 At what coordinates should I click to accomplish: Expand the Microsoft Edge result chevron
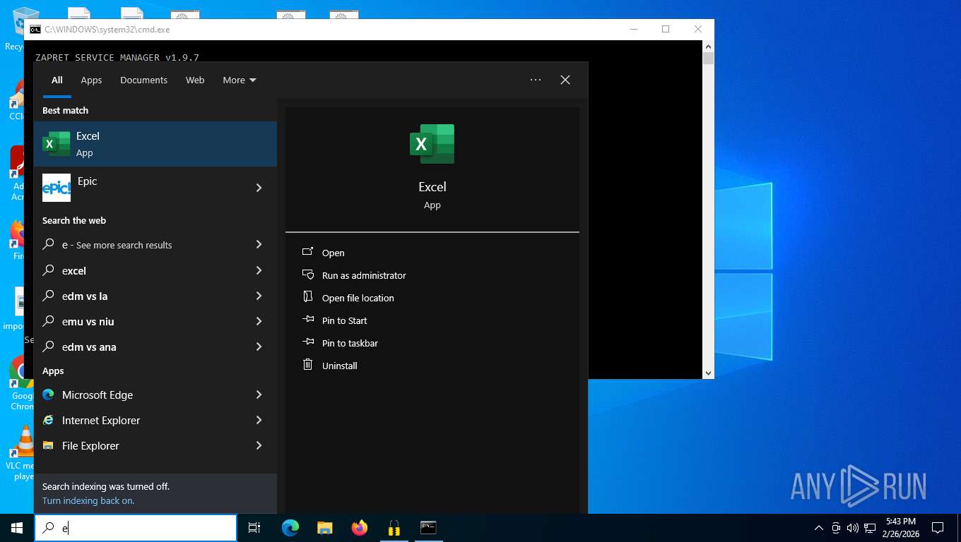pos(259,395)
